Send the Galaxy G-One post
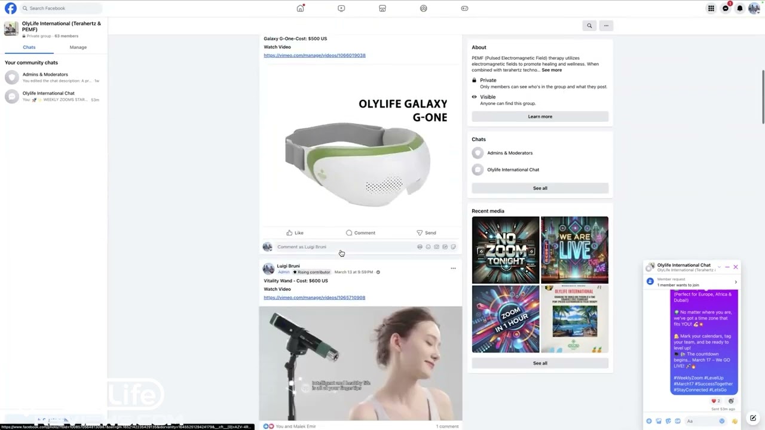The height and width of the screenshot is (430, 765). (x=426, y=233)
